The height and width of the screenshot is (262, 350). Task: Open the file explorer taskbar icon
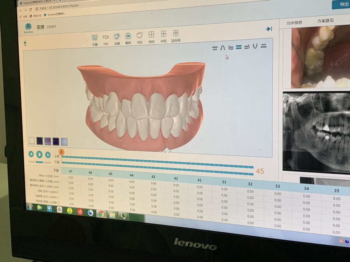point(112,215)
